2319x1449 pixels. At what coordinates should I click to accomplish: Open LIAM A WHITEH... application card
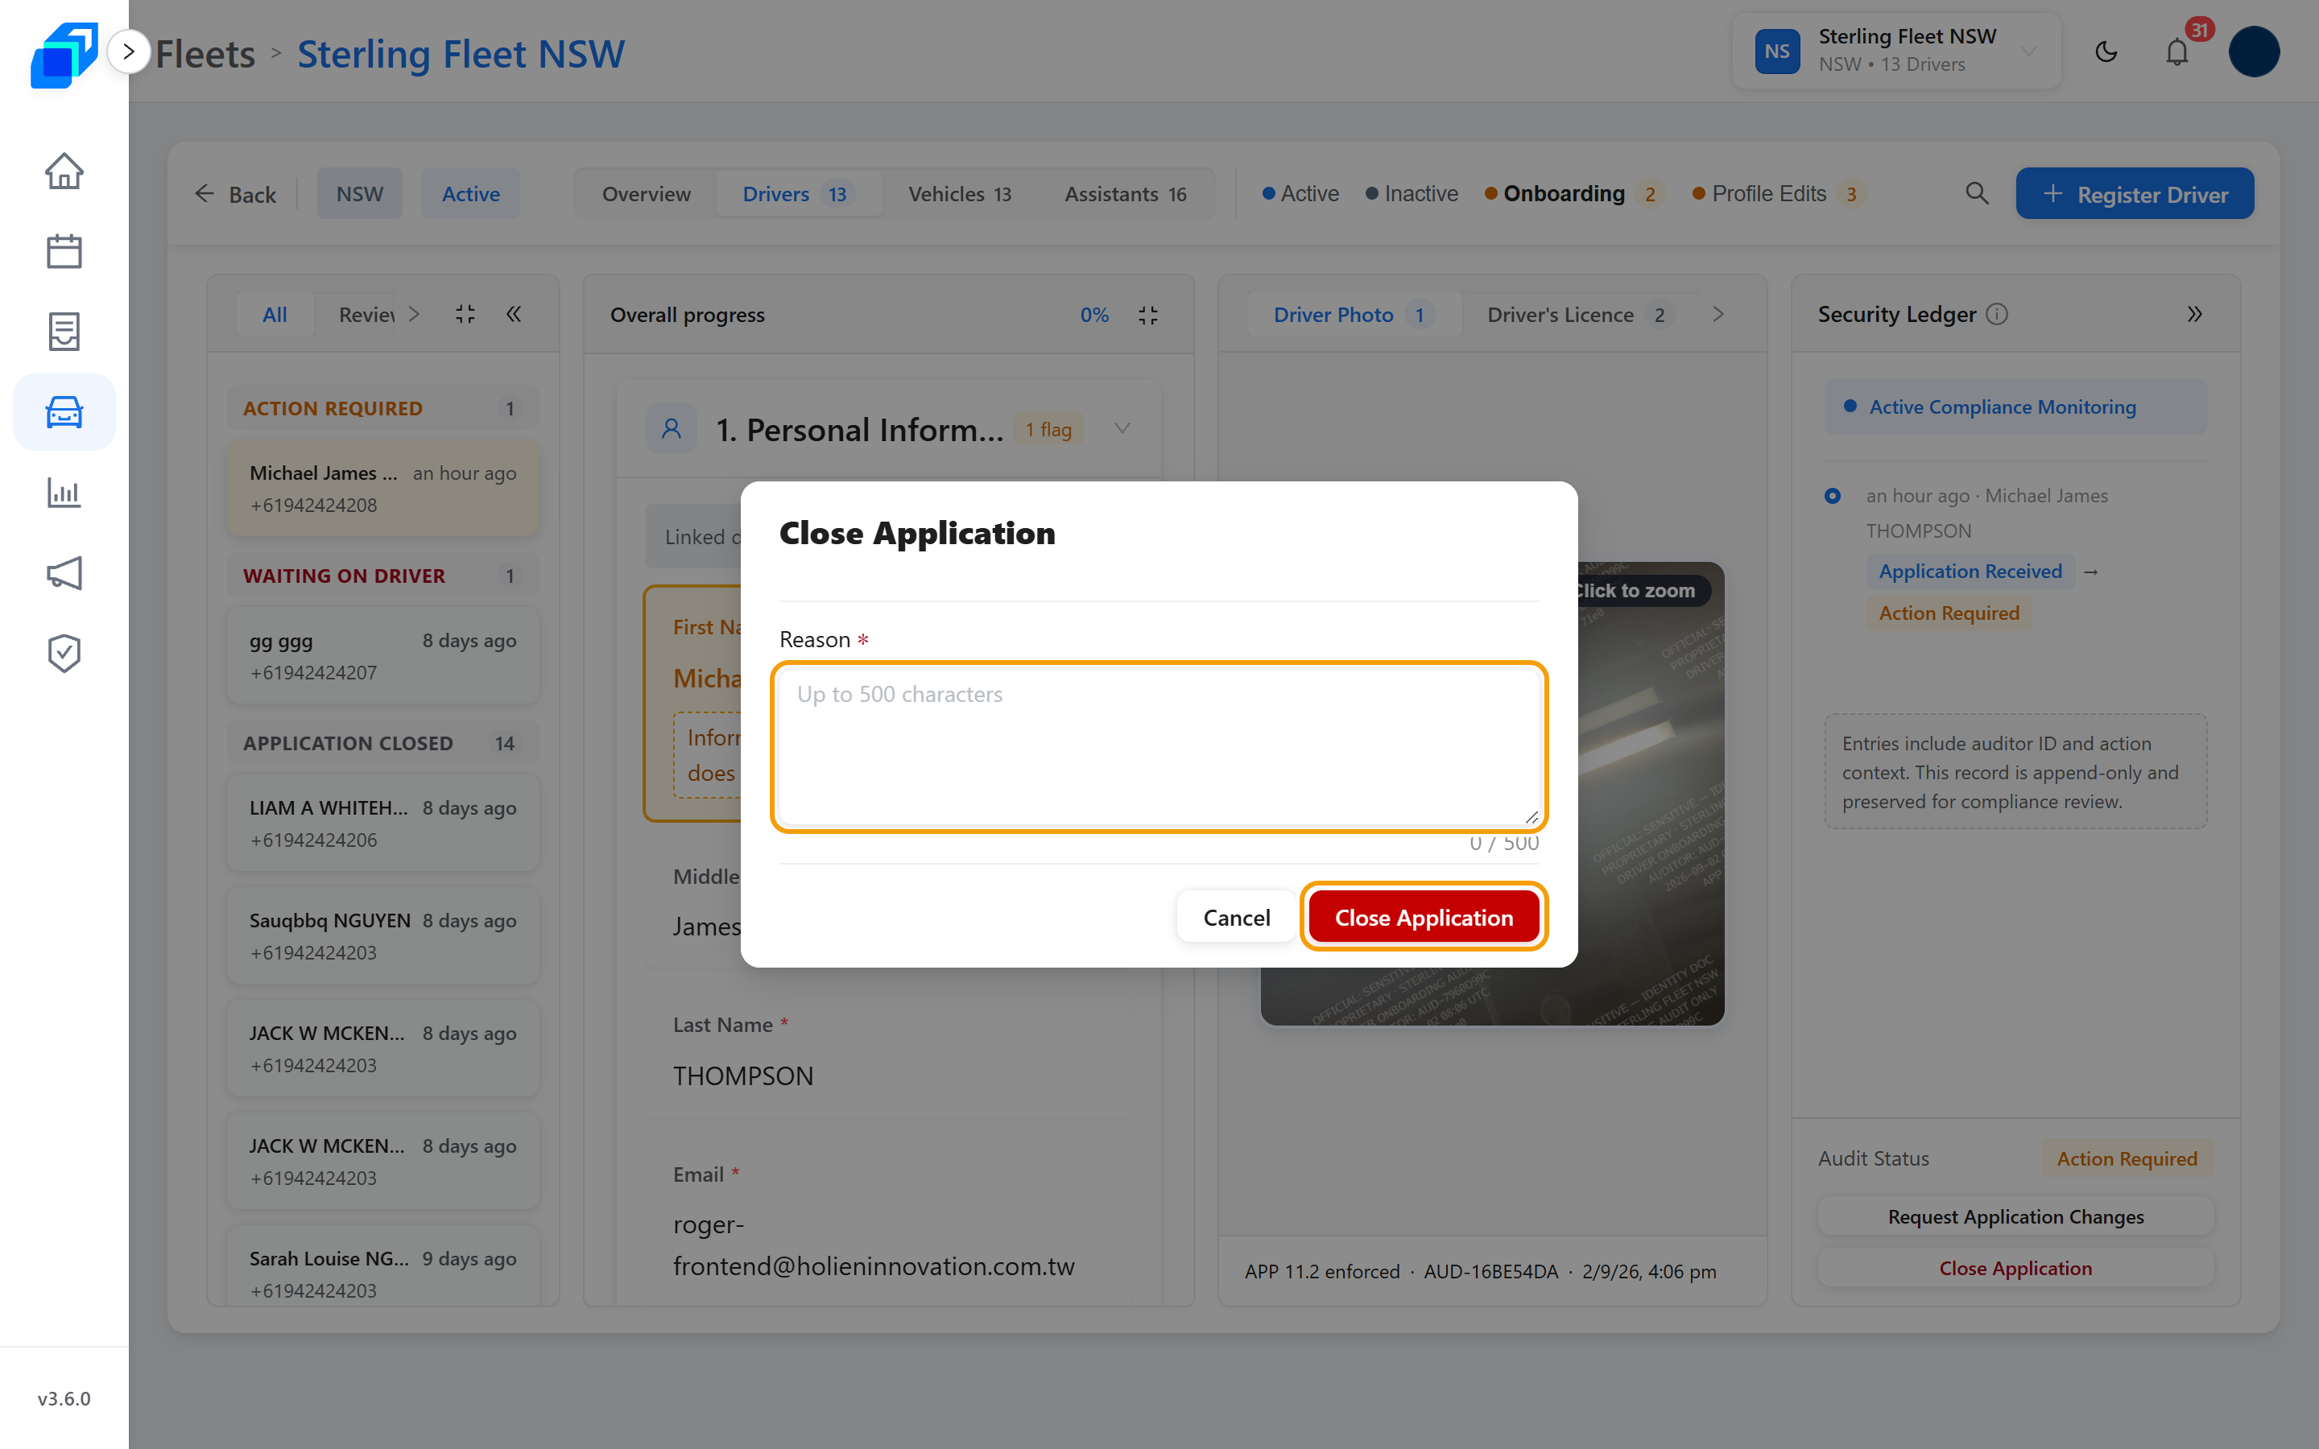tap(382, 824)
